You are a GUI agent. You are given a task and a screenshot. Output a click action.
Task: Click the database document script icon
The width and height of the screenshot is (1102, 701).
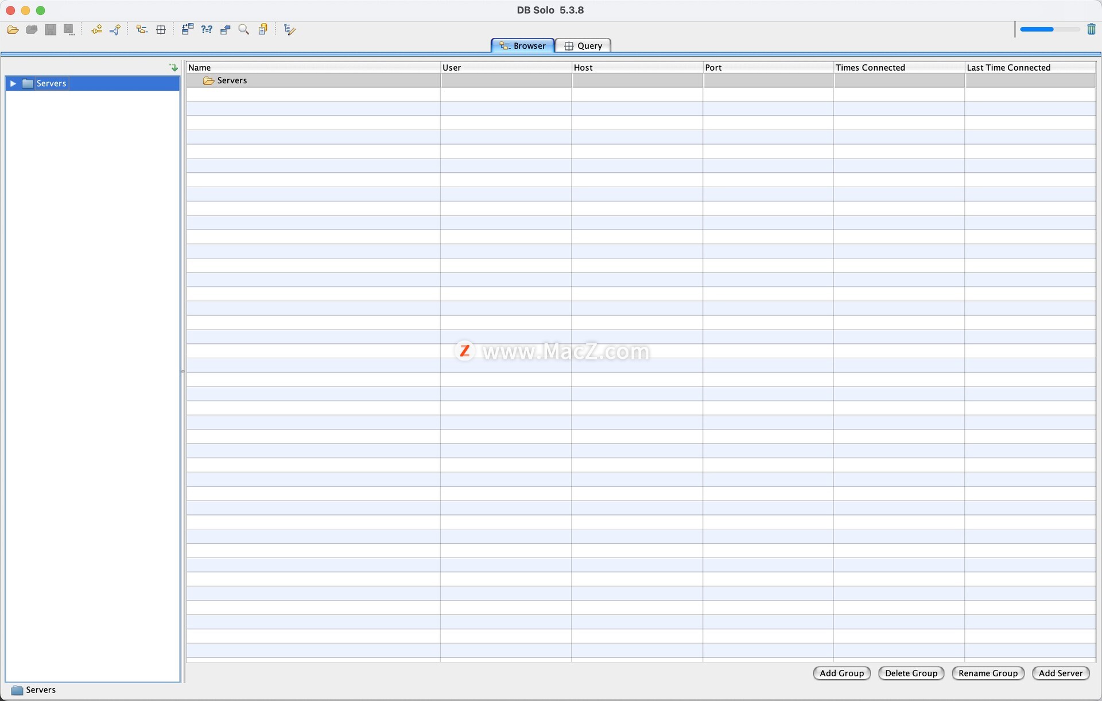(263, 29)
